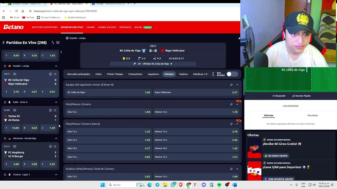Collapse the Francia - Ligue 1 section

[x=56, y=175]
